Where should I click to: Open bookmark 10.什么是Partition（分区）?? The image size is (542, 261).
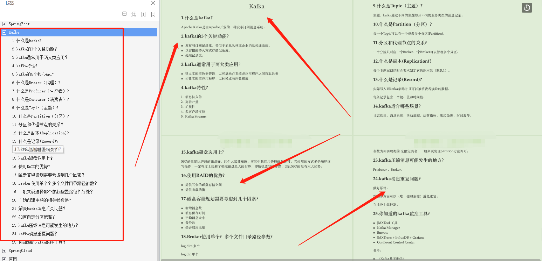(x=40, y=116)
